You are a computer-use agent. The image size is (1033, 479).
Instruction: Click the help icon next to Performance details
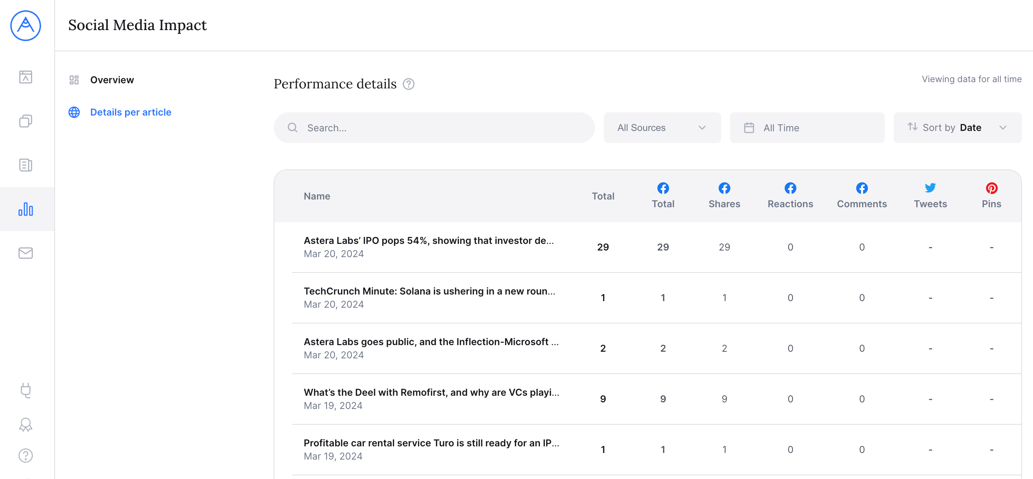(x=409, y=84)
